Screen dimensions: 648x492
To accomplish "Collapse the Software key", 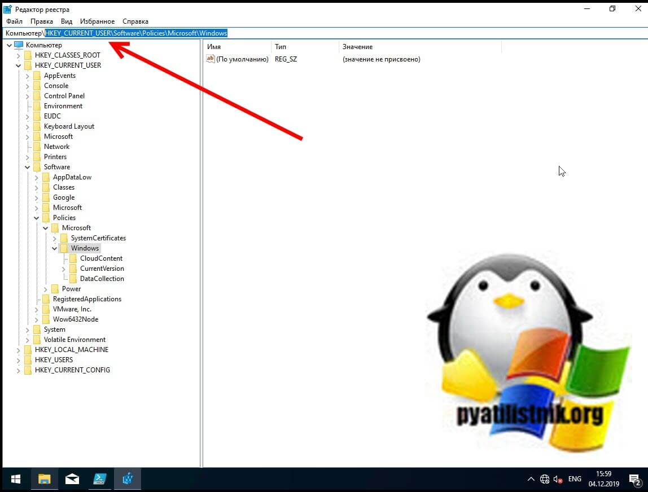I will point(27,167).
